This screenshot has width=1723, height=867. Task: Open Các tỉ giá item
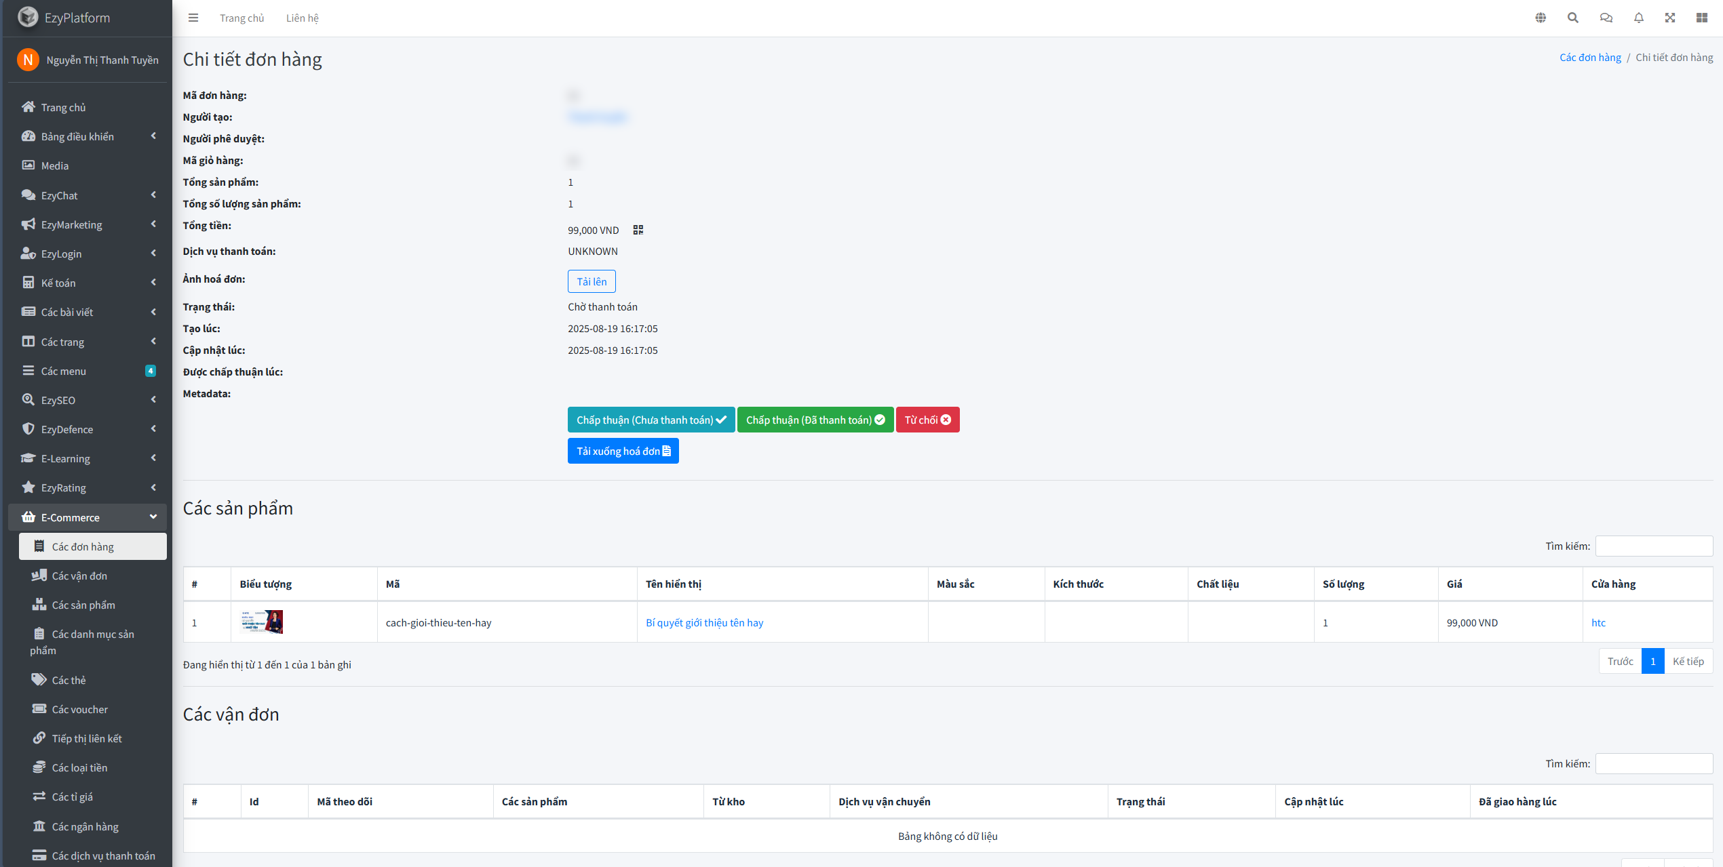93,797
